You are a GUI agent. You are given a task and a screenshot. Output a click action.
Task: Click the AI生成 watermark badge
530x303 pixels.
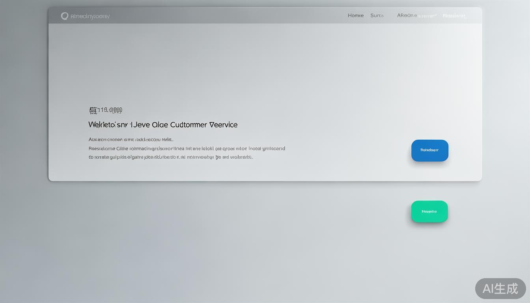tap(500, 288)
